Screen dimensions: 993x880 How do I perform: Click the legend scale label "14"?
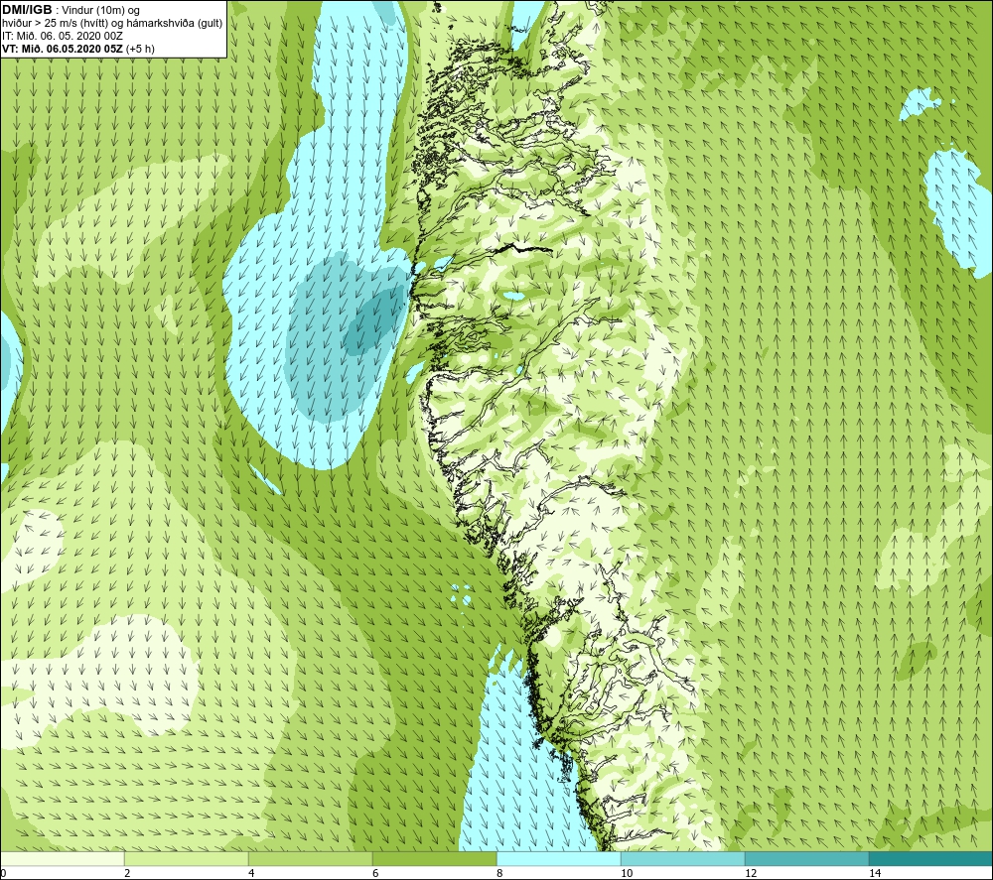point(875,873)
